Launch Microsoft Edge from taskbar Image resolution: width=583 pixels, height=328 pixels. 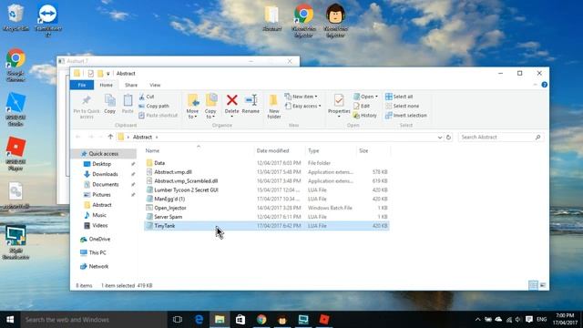(199, 320)
